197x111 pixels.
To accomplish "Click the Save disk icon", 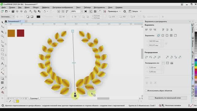I will (x=13, y=11).
